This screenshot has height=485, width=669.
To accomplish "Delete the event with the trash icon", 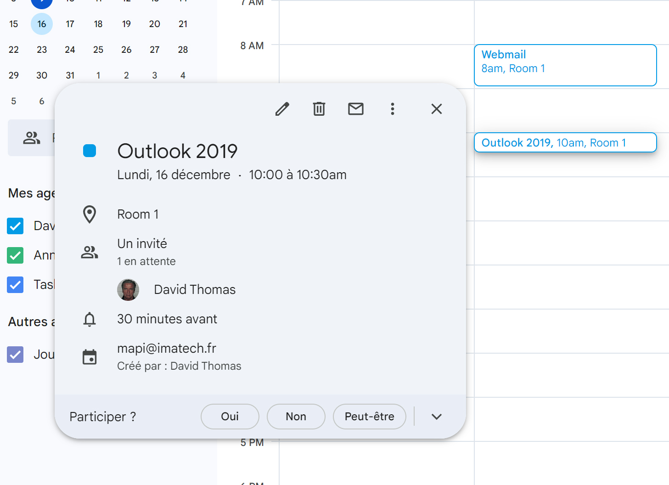I will 319,109.
